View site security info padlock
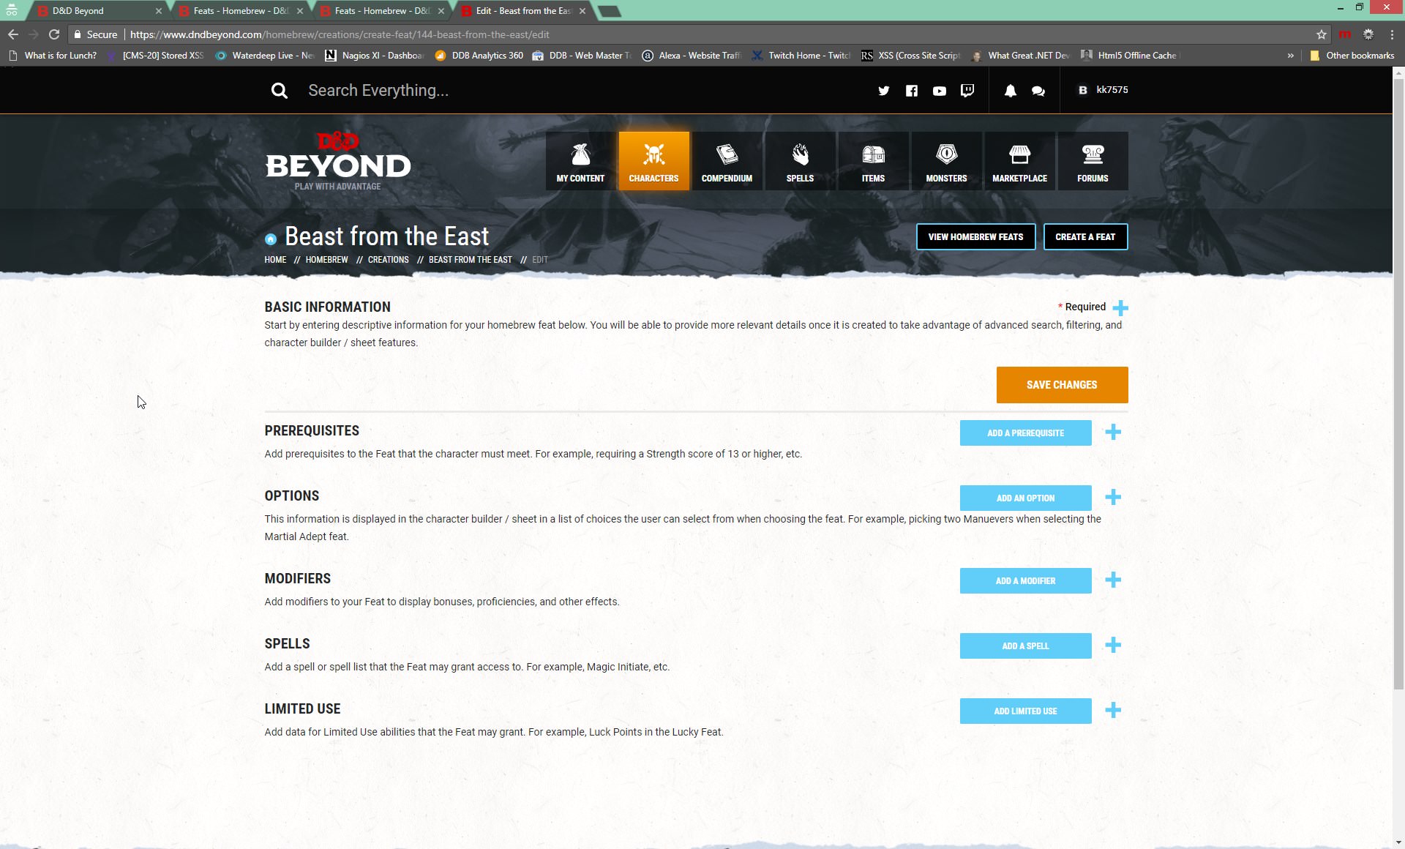This screenshot has height=849, width=1405. 78,34
